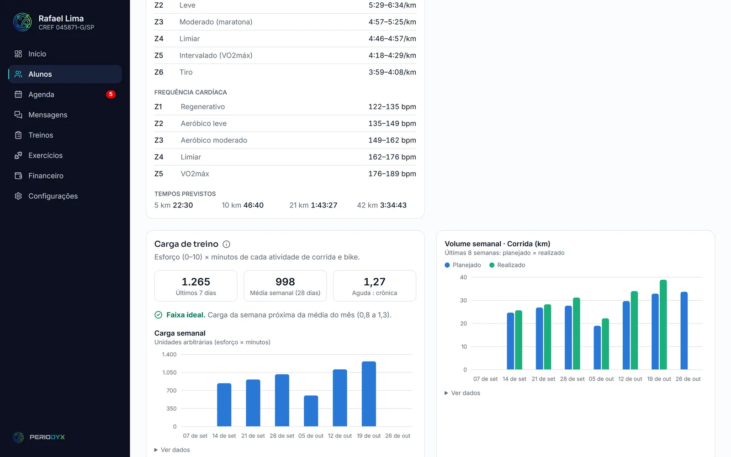Click the Moderado (maratona) pace zone row
This screenshot has height=457, width=731.
tap(285, 22)
